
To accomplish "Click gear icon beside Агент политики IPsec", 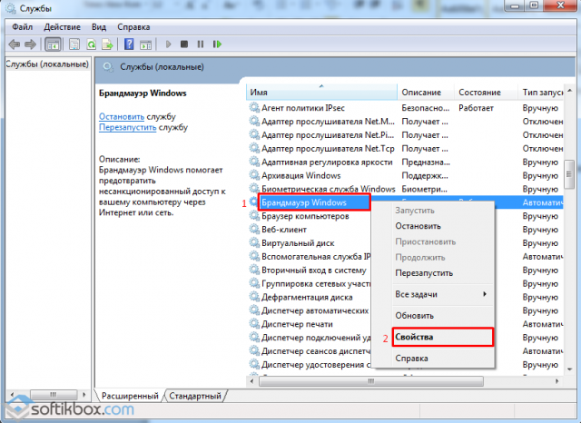I will 254,108.
